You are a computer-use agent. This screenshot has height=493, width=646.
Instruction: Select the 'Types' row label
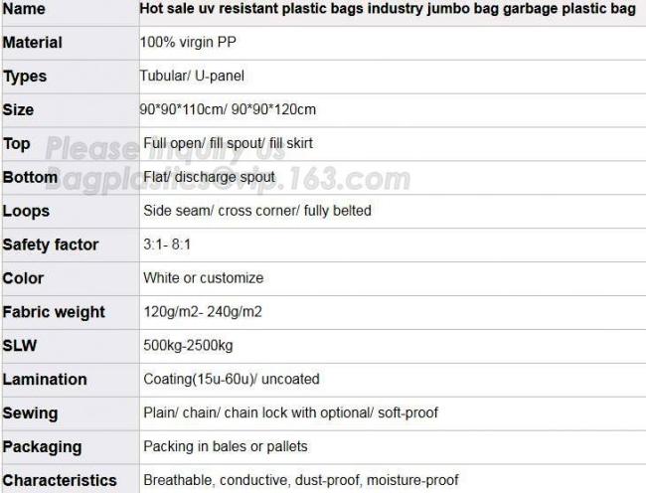[x=25, y=77]
